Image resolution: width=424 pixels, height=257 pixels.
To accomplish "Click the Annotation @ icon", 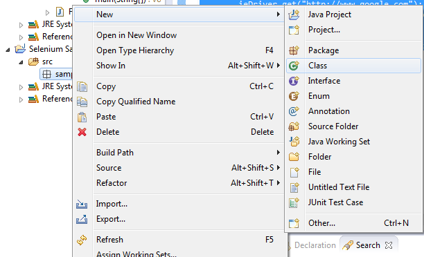I will pos(294,111).
